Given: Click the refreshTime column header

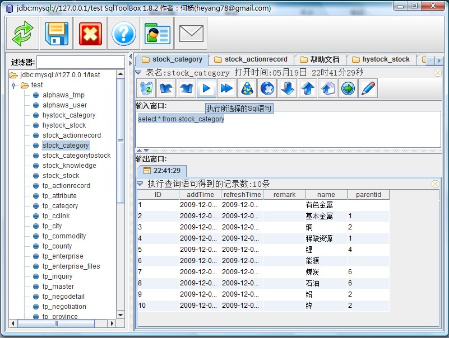Looking at the screenshot, I should pyautogui.click(x=242, y=195).
